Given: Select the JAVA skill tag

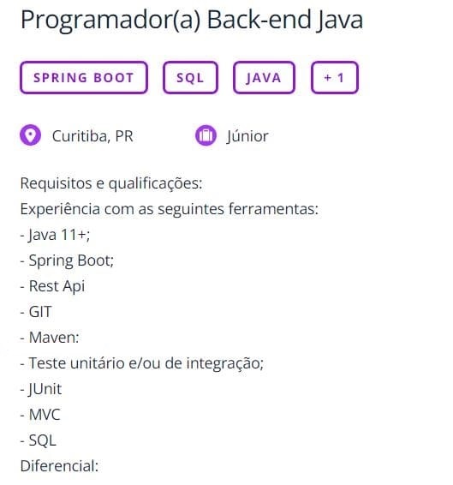Looking at the screenshot, I should click(264, 78).
